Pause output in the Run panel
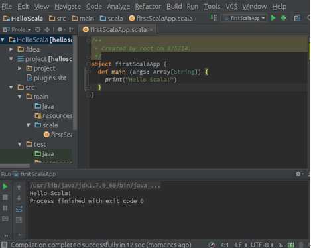 [5, 208]
